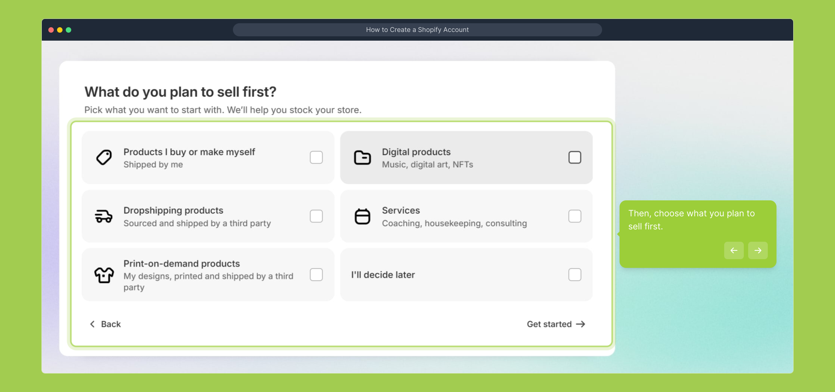Click the tooltip's right arrow button

pos(758,250)
